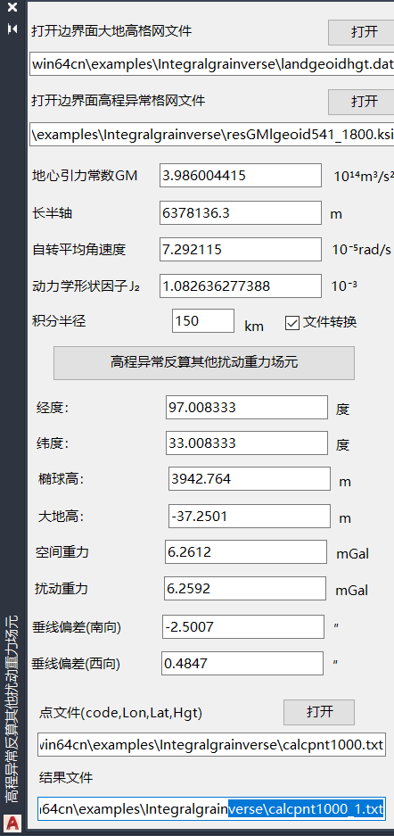Click the 动力学形状因子 J₂ label
Image resolution: width=394 pixels, height=836 pixels.
point(86,286)
